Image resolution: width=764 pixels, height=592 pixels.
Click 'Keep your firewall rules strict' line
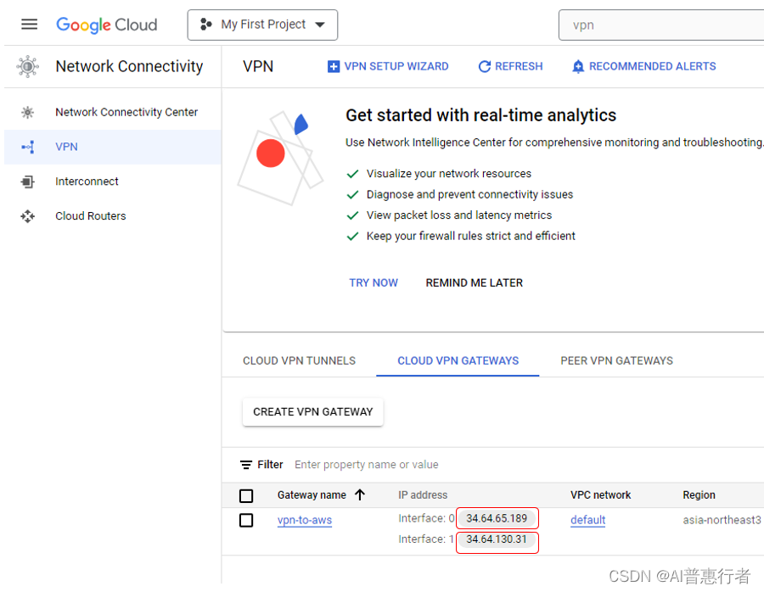pyautogui.click(x=470, y=236)
